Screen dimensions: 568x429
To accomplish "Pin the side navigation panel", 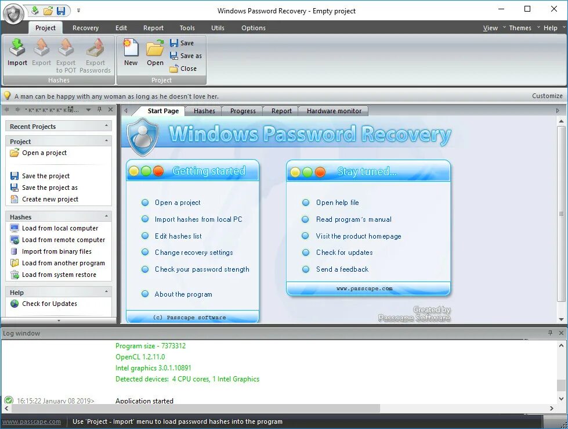I will pyautogui.click(x=100, y=109).
